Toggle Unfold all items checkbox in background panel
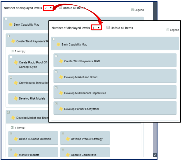 60,8
